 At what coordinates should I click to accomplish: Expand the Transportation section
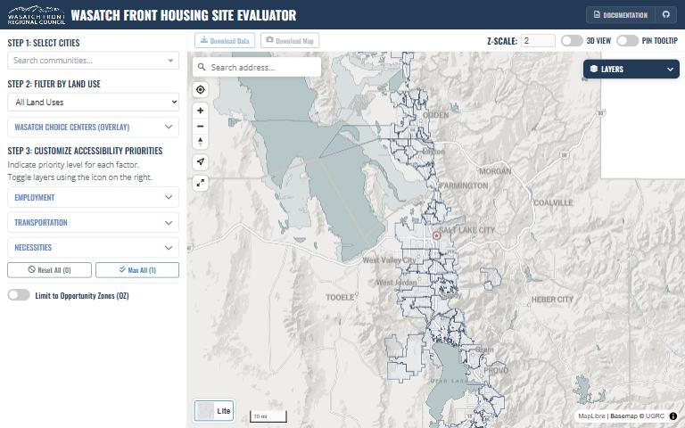point(93,222)
